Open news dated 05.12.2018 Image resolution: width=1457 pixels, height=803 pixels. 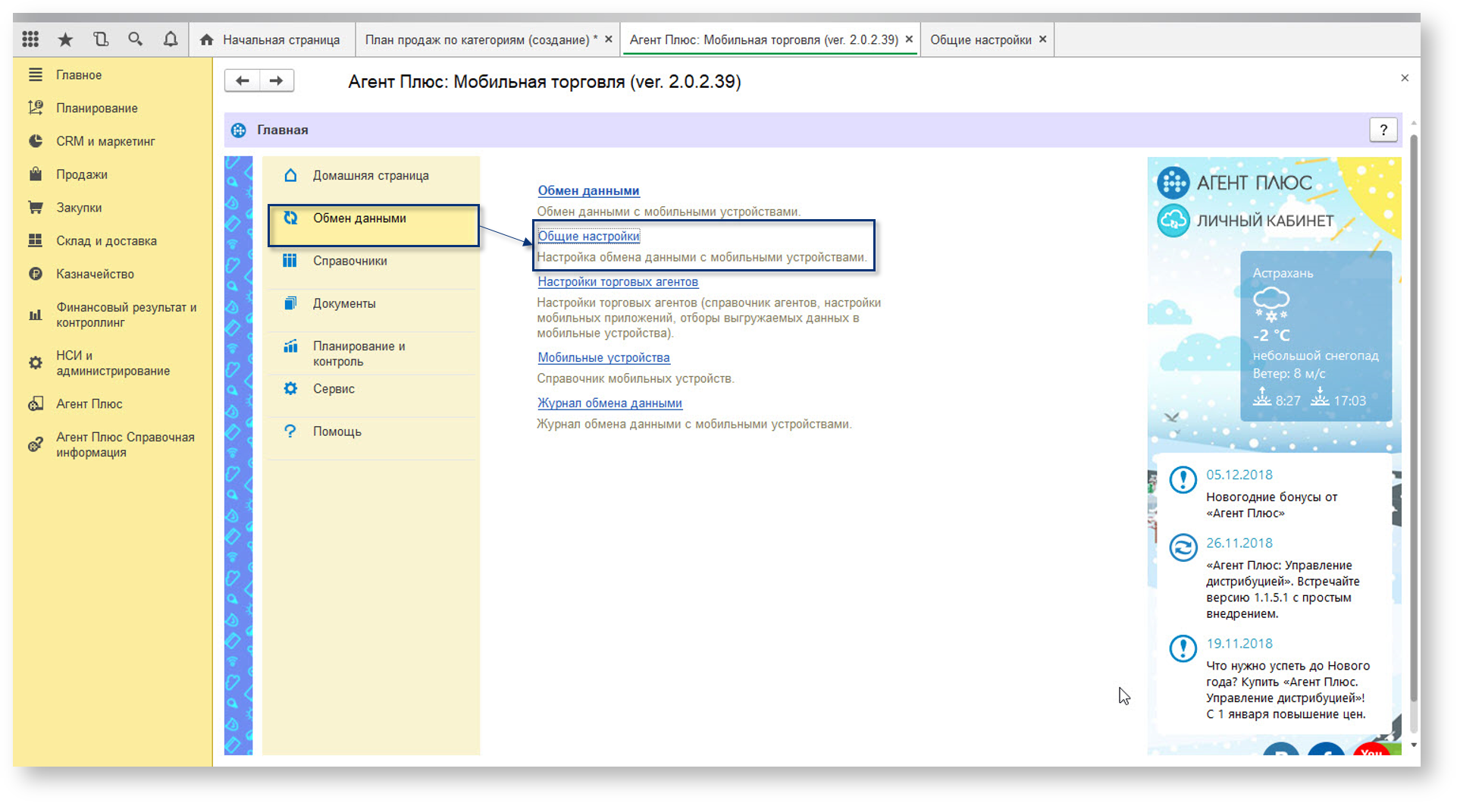[x=1239, y=475]
